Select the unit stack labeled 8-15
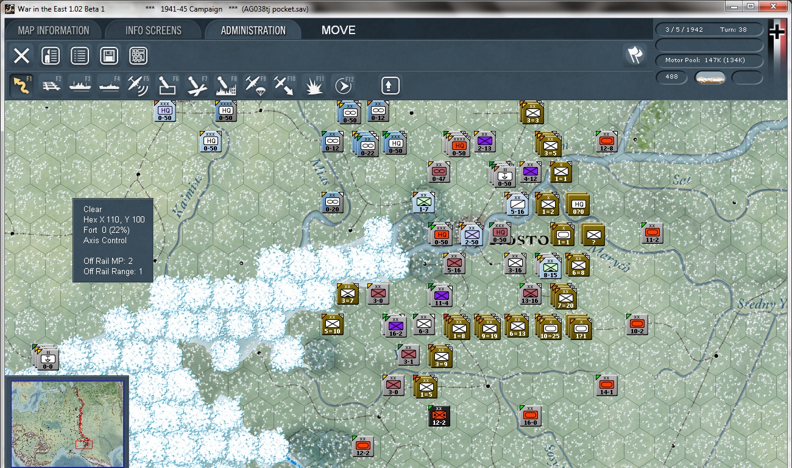792x468 pixels. (549, 267)
